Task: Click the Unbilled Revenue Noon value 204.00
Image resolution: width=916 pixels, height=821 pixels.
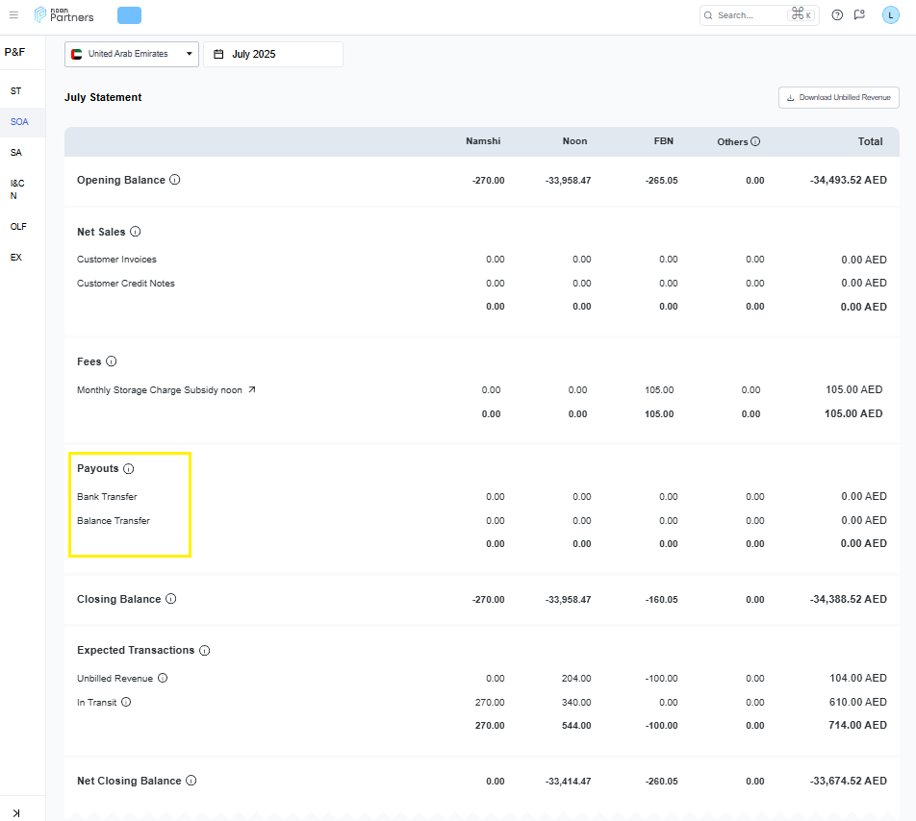Action: (576, 679)
